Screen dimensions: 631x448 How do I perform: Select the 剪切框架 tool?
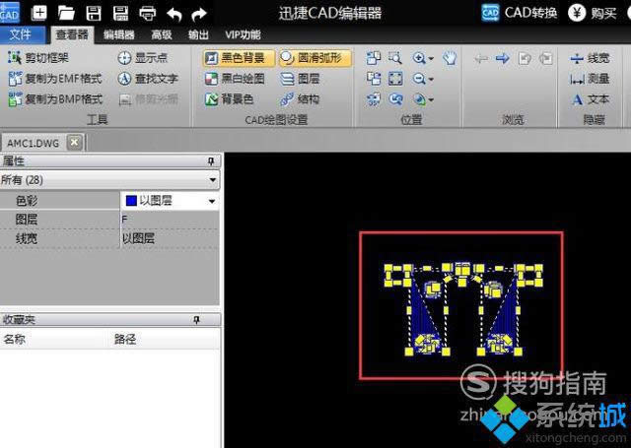(38, 58)
